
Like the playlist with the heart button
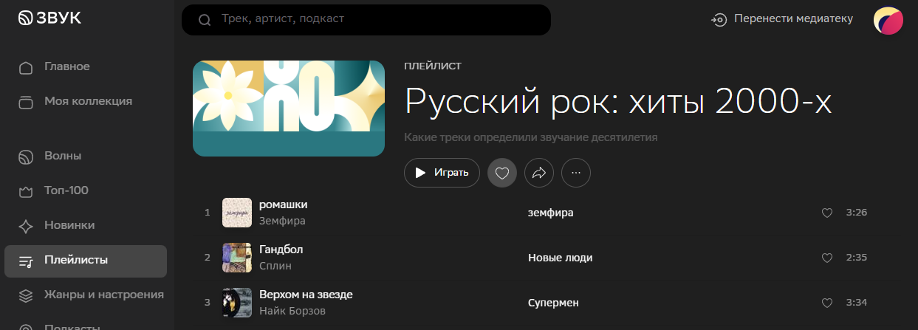[502, 173]
